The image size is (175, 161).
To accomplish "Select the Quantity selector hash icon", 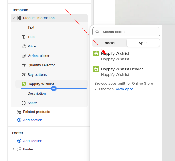I will click(x=24, y=65).
